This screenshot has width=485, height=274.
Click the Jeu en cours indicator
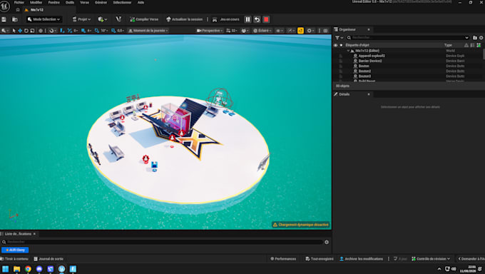(226, 19)
